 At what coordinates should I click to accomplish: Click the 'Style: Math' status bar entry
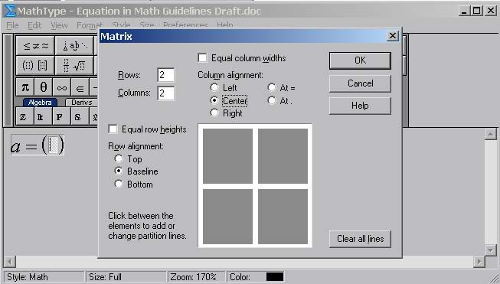(44, 276)
